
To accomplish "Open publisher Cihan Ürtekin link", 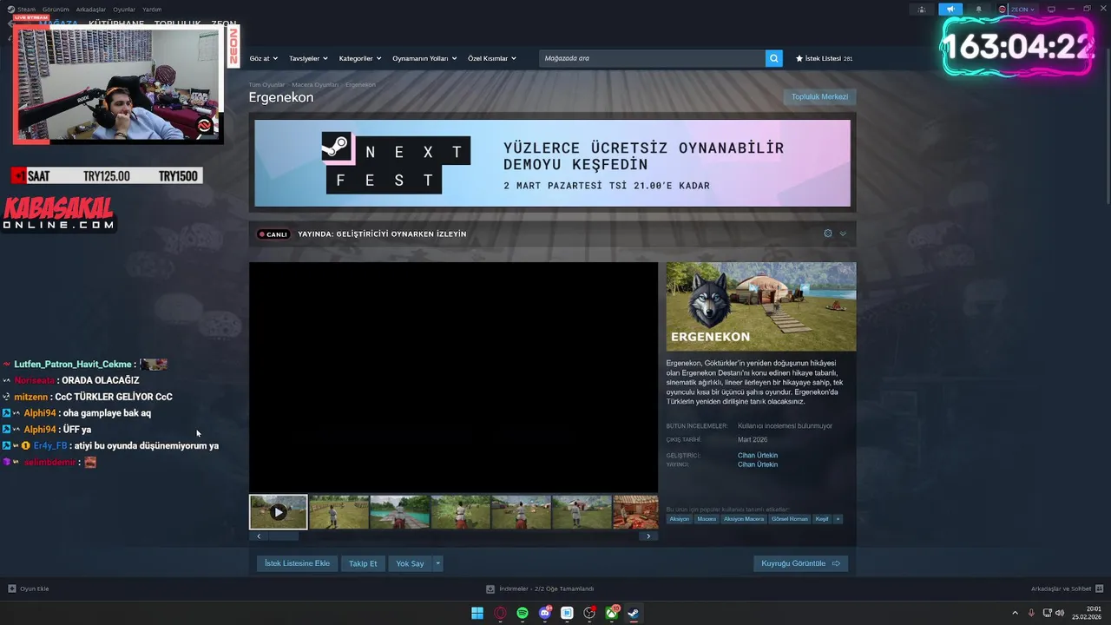I will tap(758, 464).
